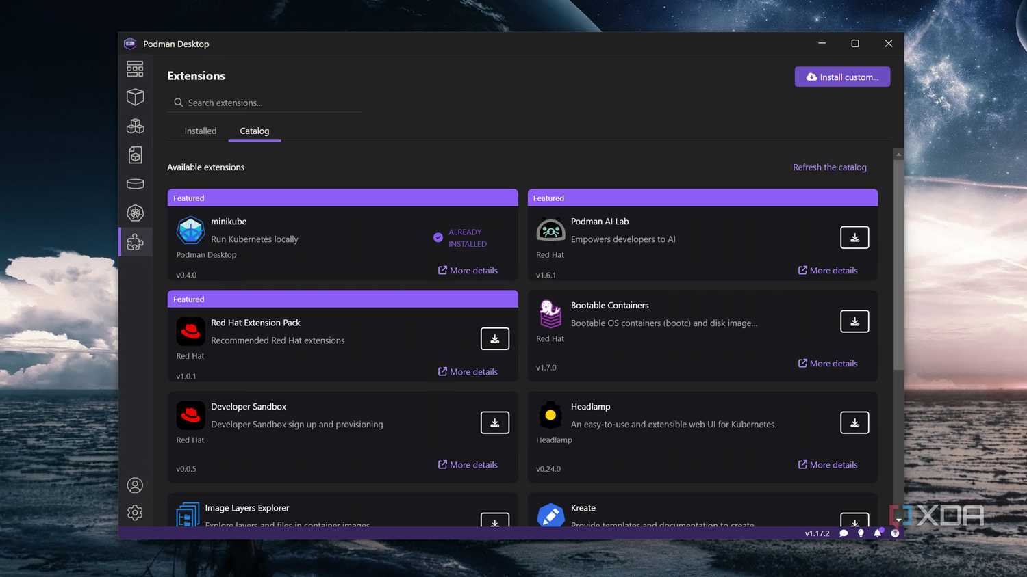This screenshot has width=1027, height=577.
Task: Click the Headlamp title text
Action: [x=590, y=406]
